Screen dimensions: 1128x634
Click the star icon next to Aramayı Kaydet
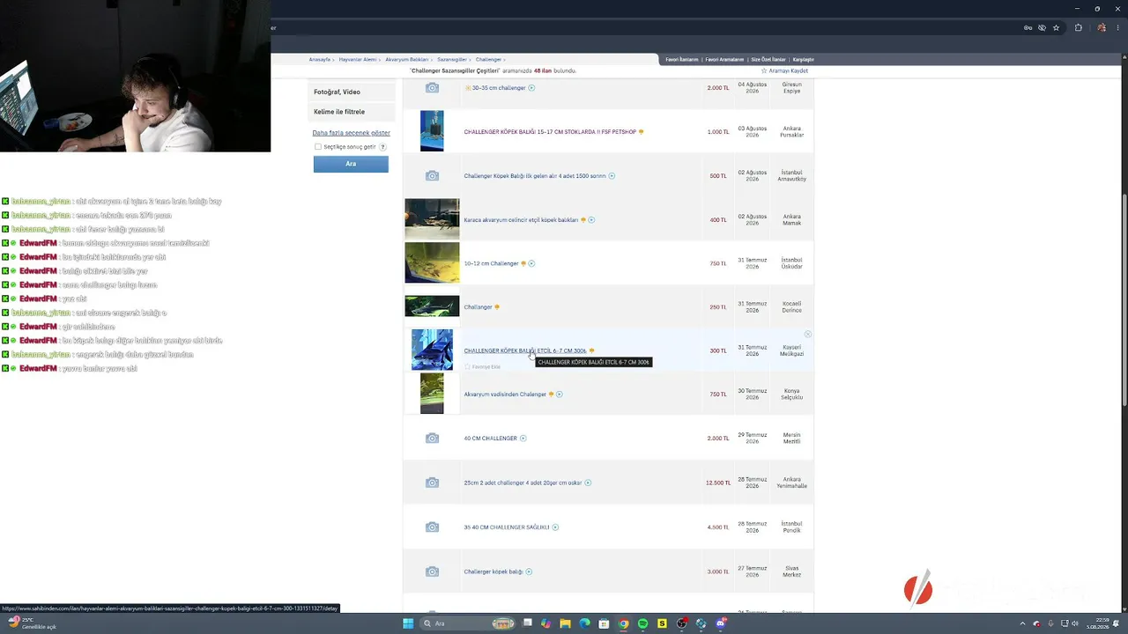[x=764, y=70]
